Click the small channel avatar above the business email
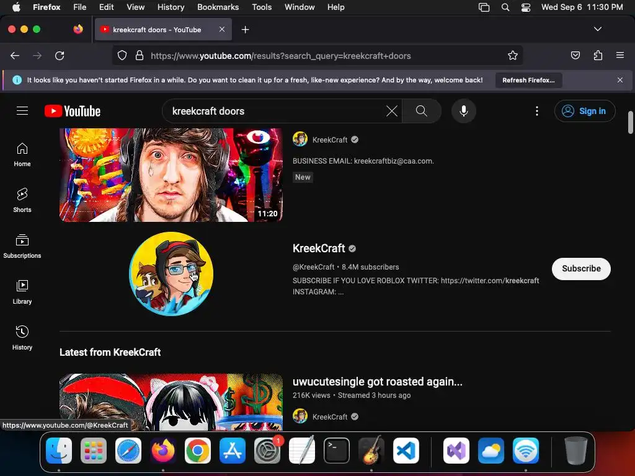The image size is (635, 476). 300,139
